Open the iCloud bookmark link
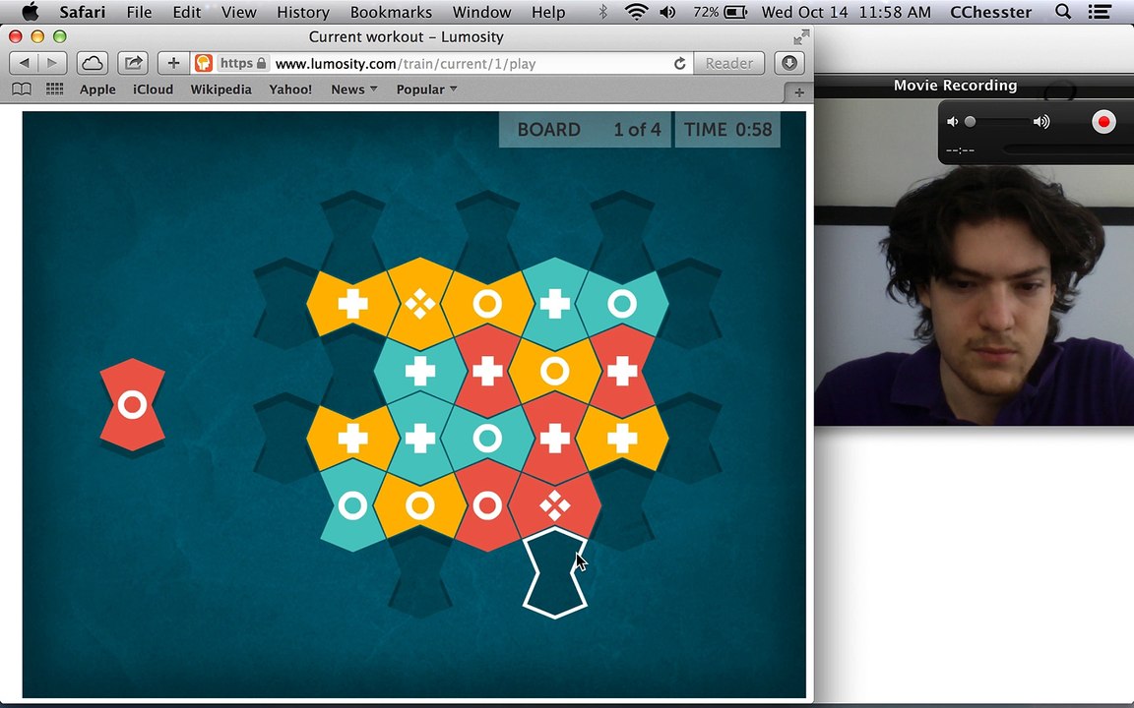1134x708 pixels. point(153,88)
